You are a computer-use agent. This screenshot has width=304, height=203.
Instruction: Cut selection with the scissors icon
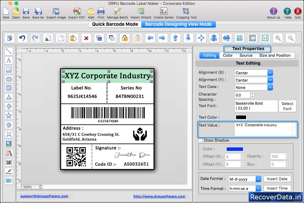[x=48, y=38]
